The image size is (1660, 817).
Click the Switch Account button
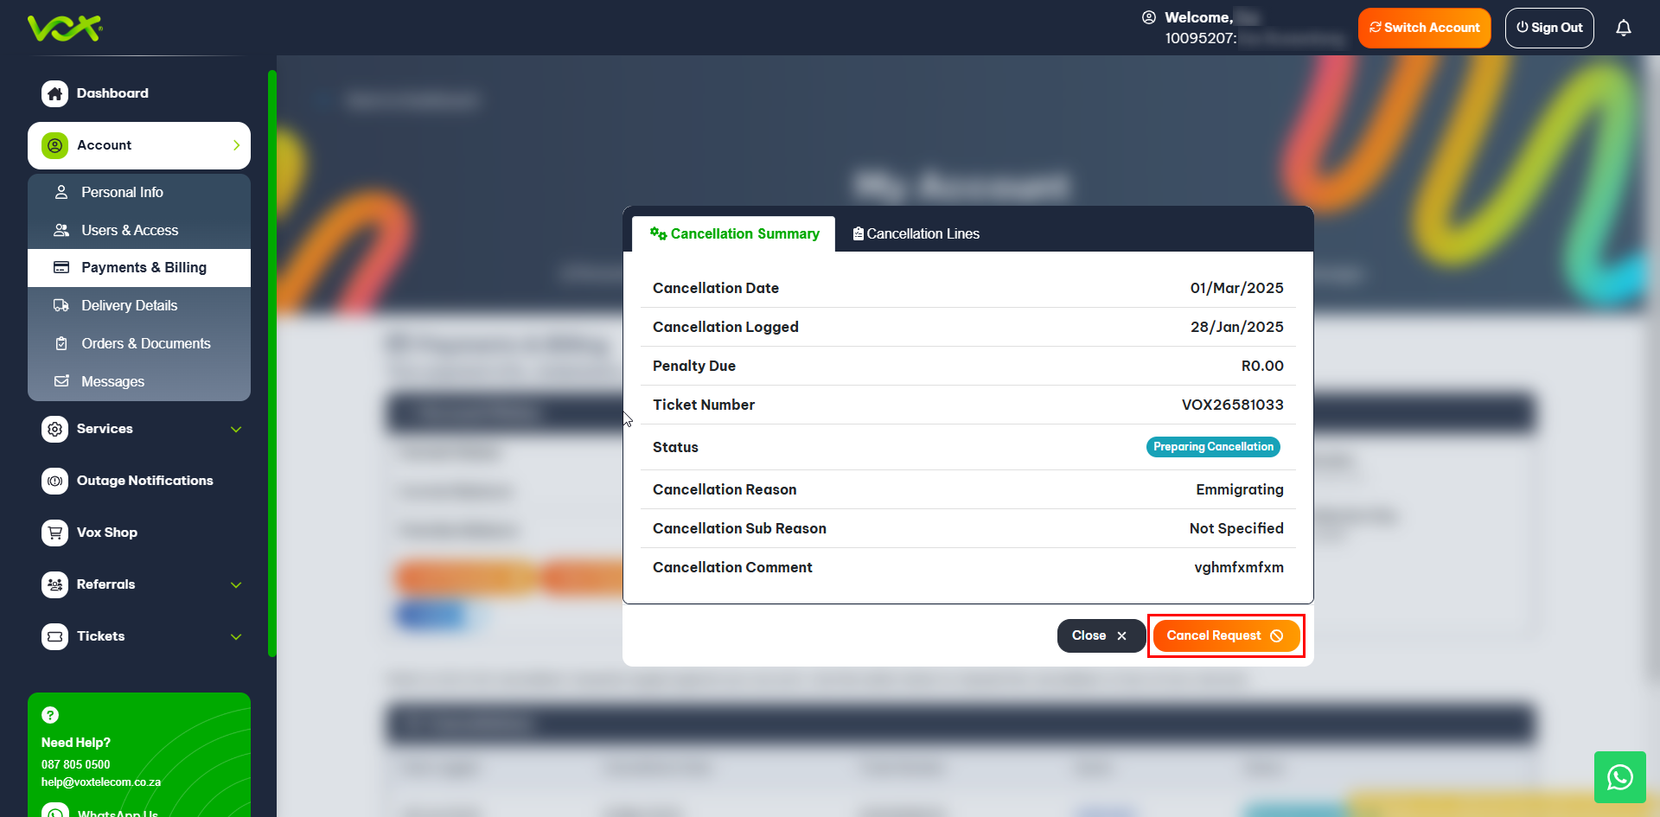tap(1424, 28)
